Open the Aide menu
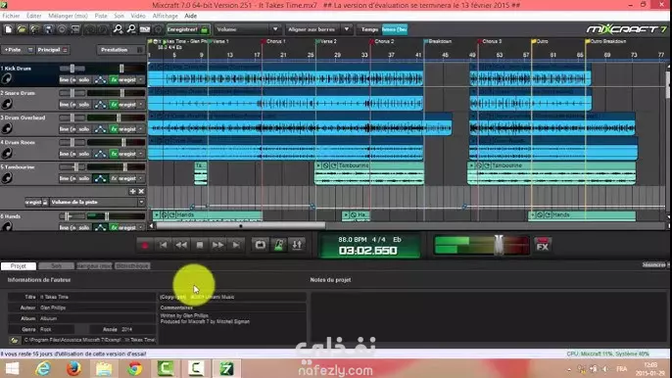 (190, 16)
